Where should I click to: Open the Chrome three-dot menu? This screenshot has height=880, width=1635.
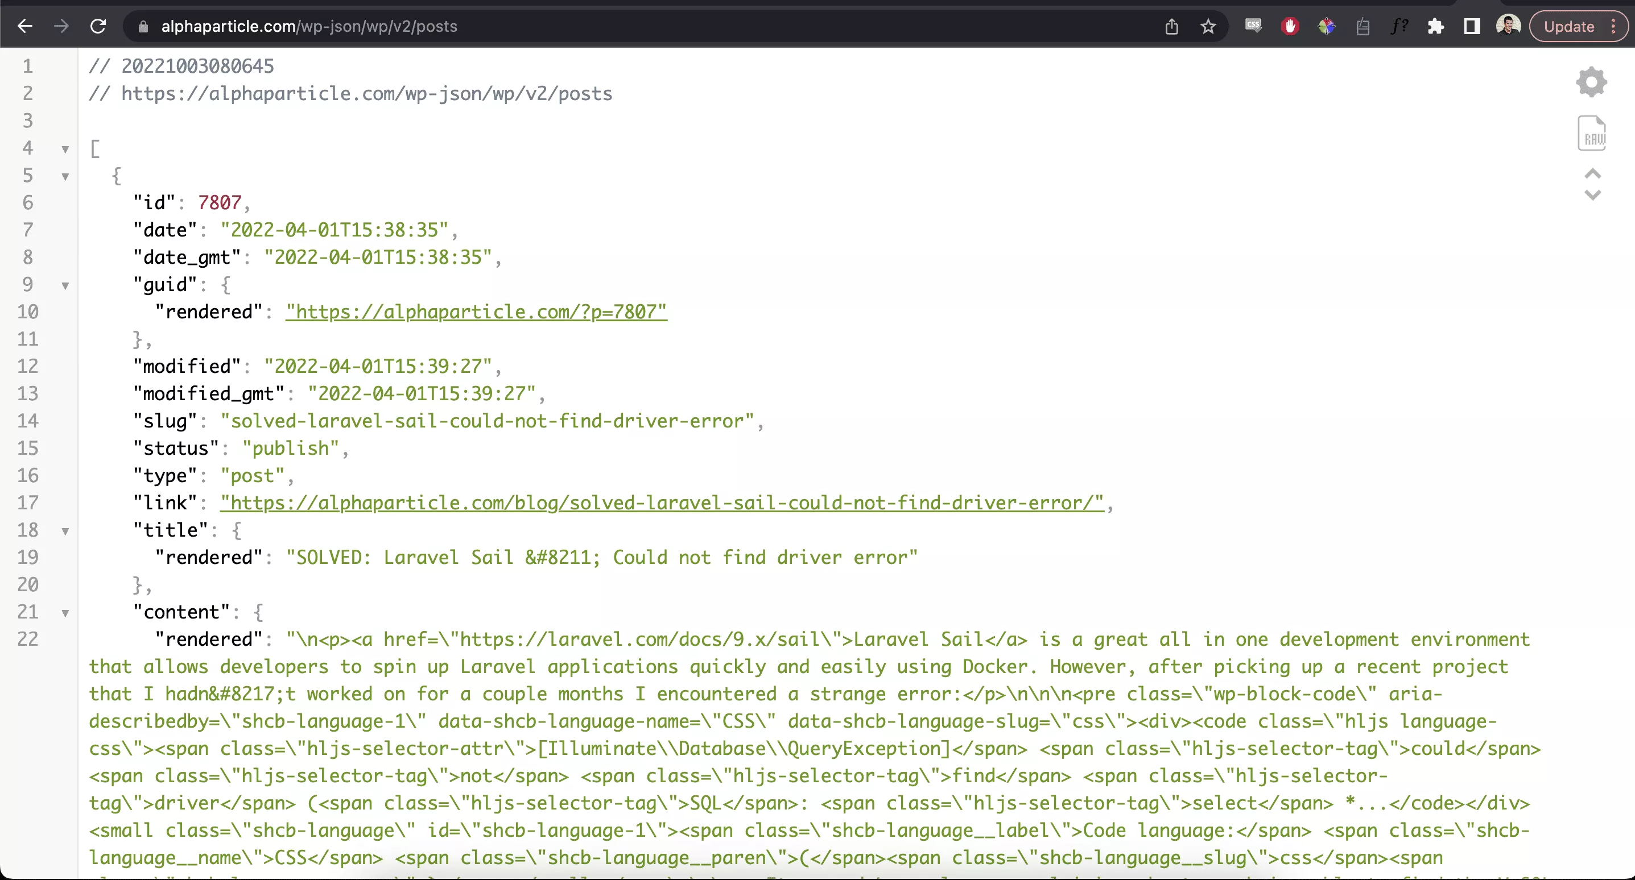pos(1613,27)
